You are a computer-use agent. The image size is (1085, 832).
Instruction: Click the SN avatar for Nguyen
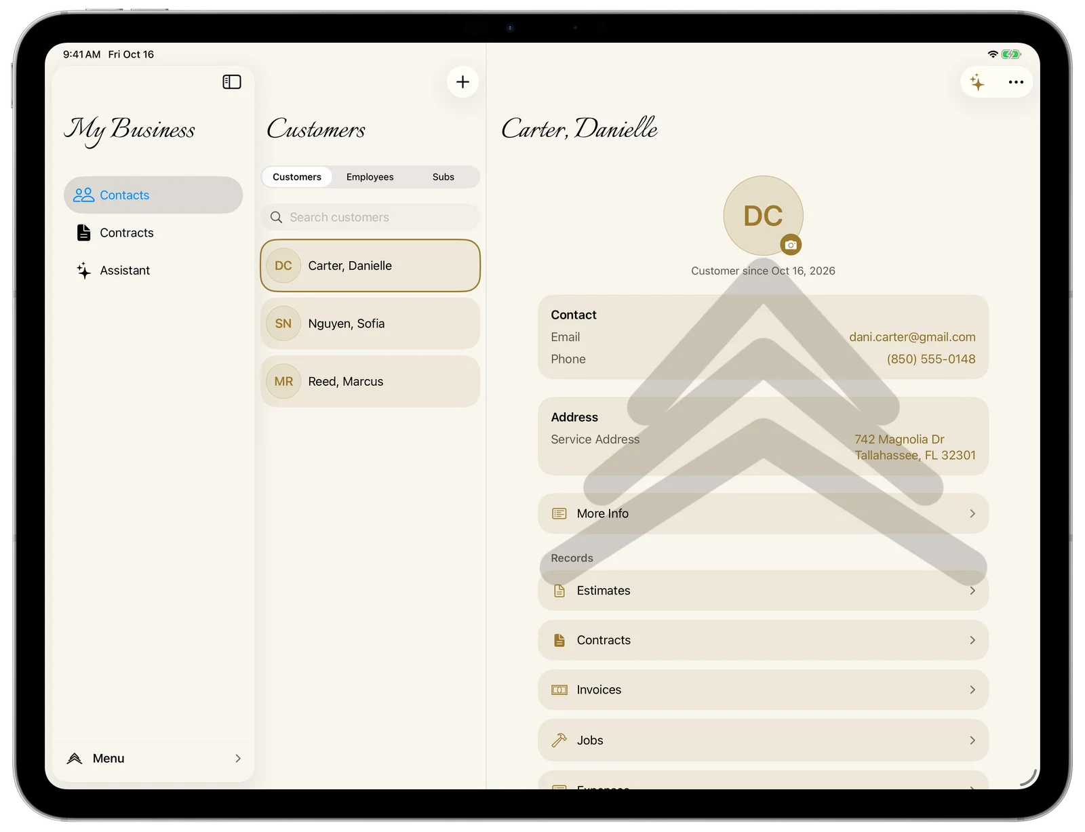point(283,323)
